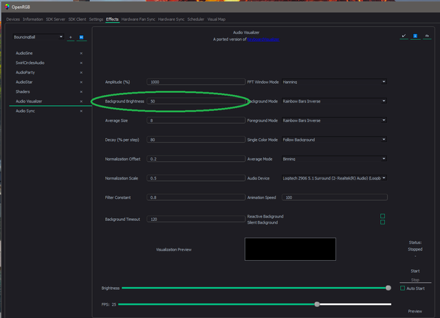Click the Brightness slider handle

(388, 288)
